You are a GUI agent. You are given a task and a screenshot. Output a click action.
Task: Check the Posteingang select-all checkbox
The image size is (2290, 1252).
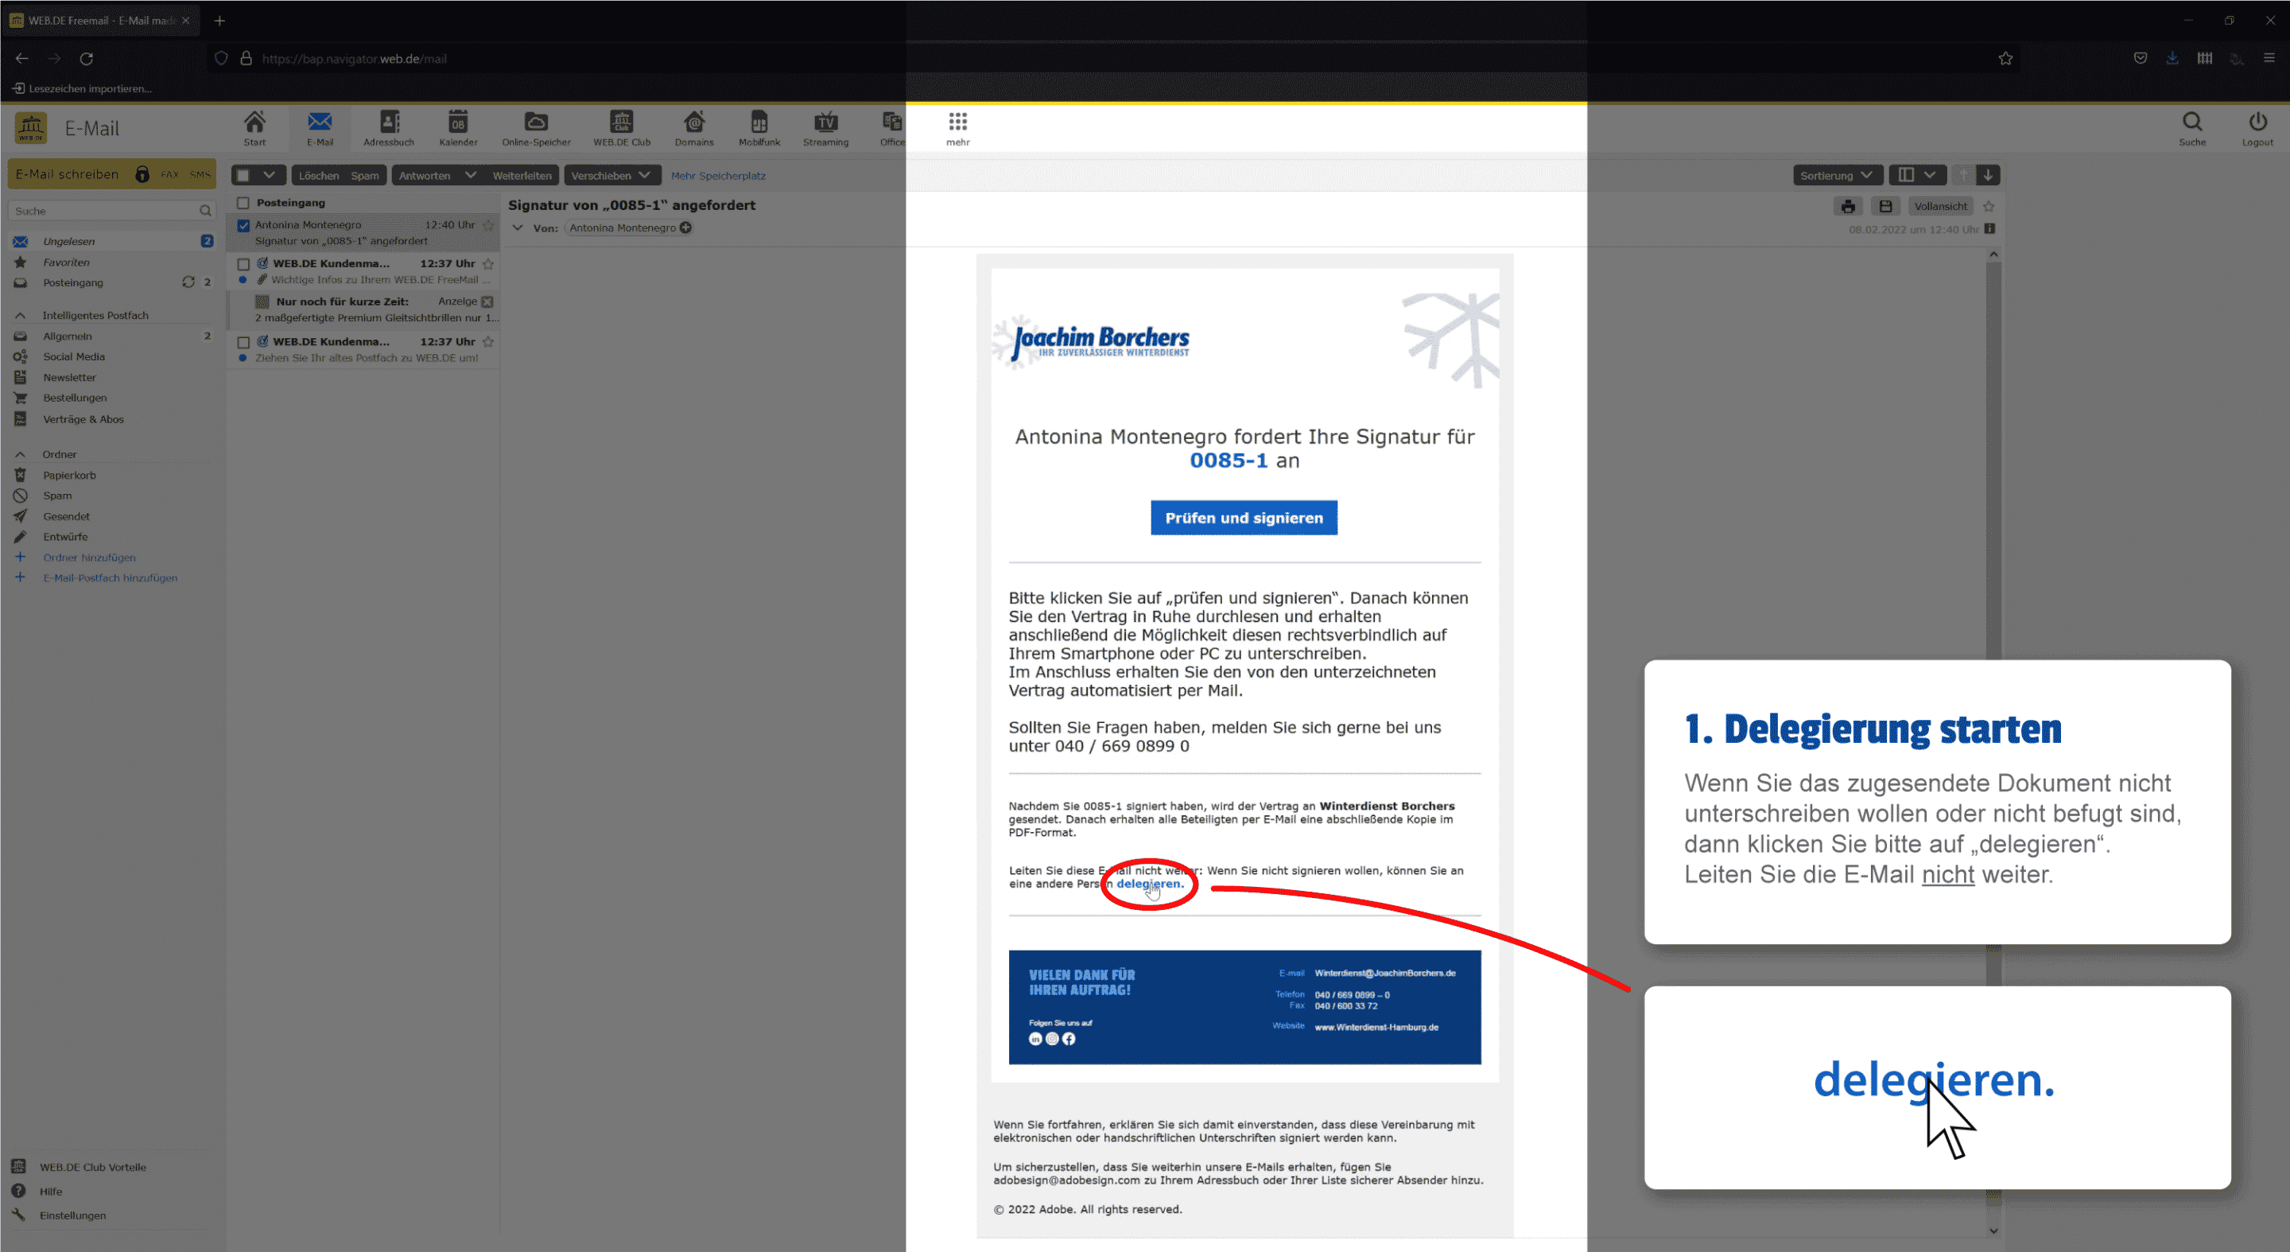coord(243,203)
